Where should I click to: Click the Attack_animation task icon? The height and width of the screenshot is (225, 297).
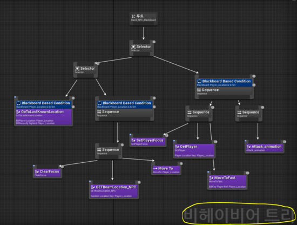(249, 147)
